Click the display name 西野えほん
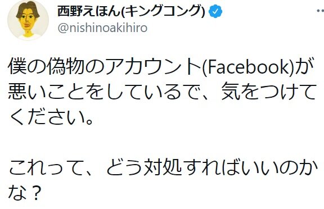This screenshot has height=209, width=324. pos(89,11)
